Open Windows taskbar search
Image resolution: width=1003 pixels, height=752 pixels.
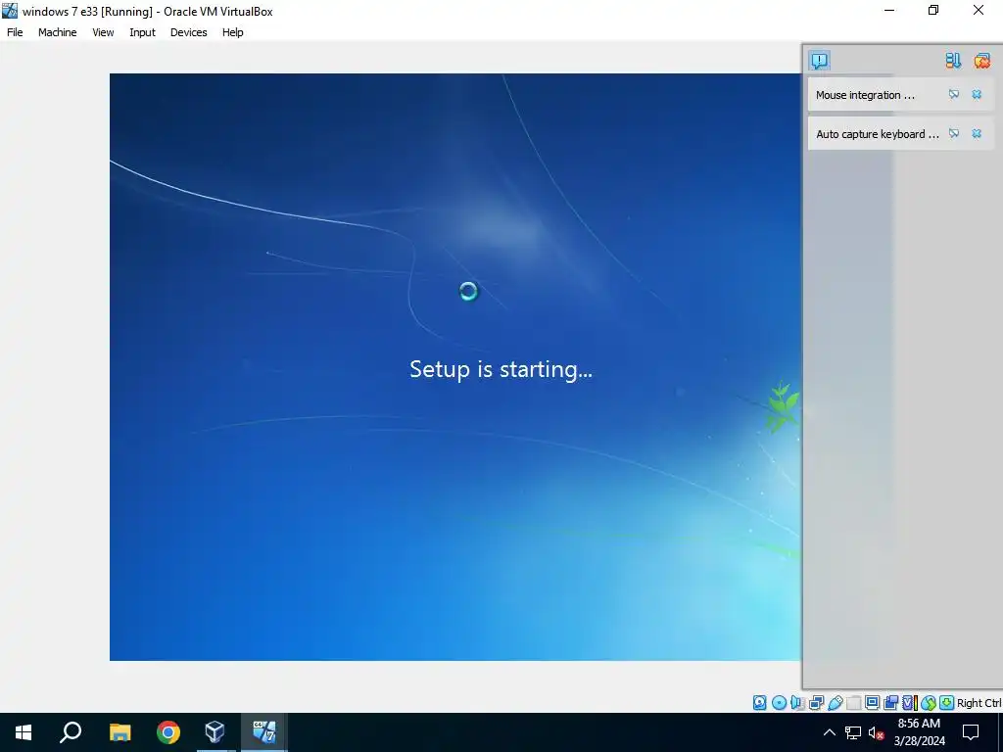point(71,732)
